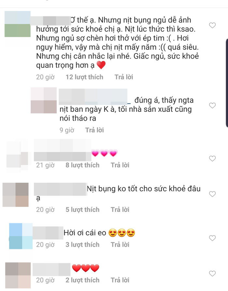Like the comment about nịt bụng ngủ
The width and height of the screenshot is (228, 291).
(x=212, y=25)
